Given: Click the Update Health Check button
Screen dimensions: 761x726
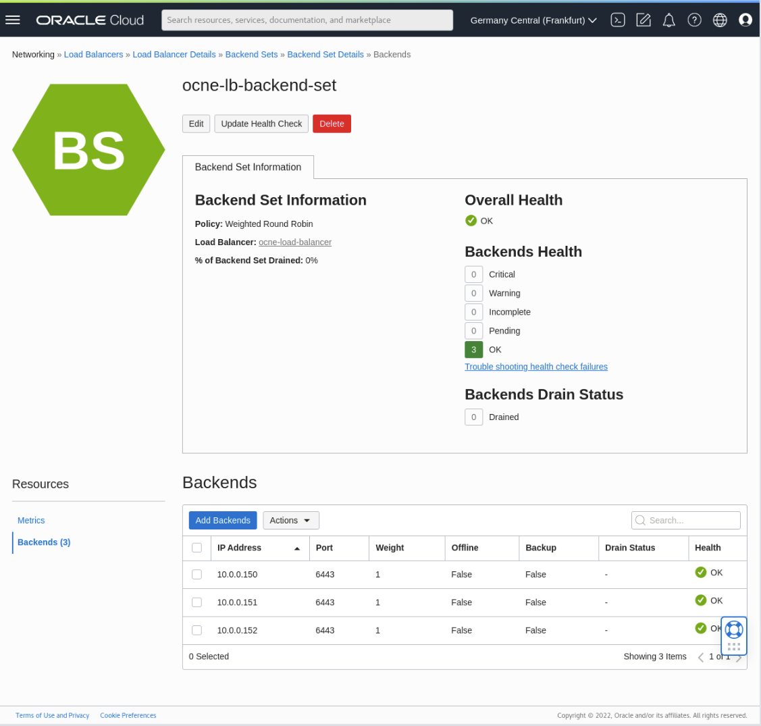Looking at the screenshot, I should pos(261,124).
